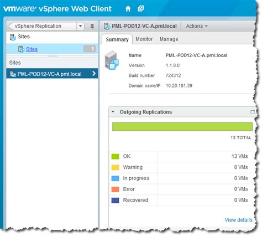Click the yellow Warning legend swatch
The image size is (262, 236).
[x=115, y=167]
